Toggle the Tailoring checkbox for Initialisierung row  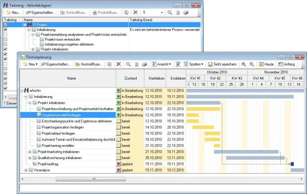(5, 30)
